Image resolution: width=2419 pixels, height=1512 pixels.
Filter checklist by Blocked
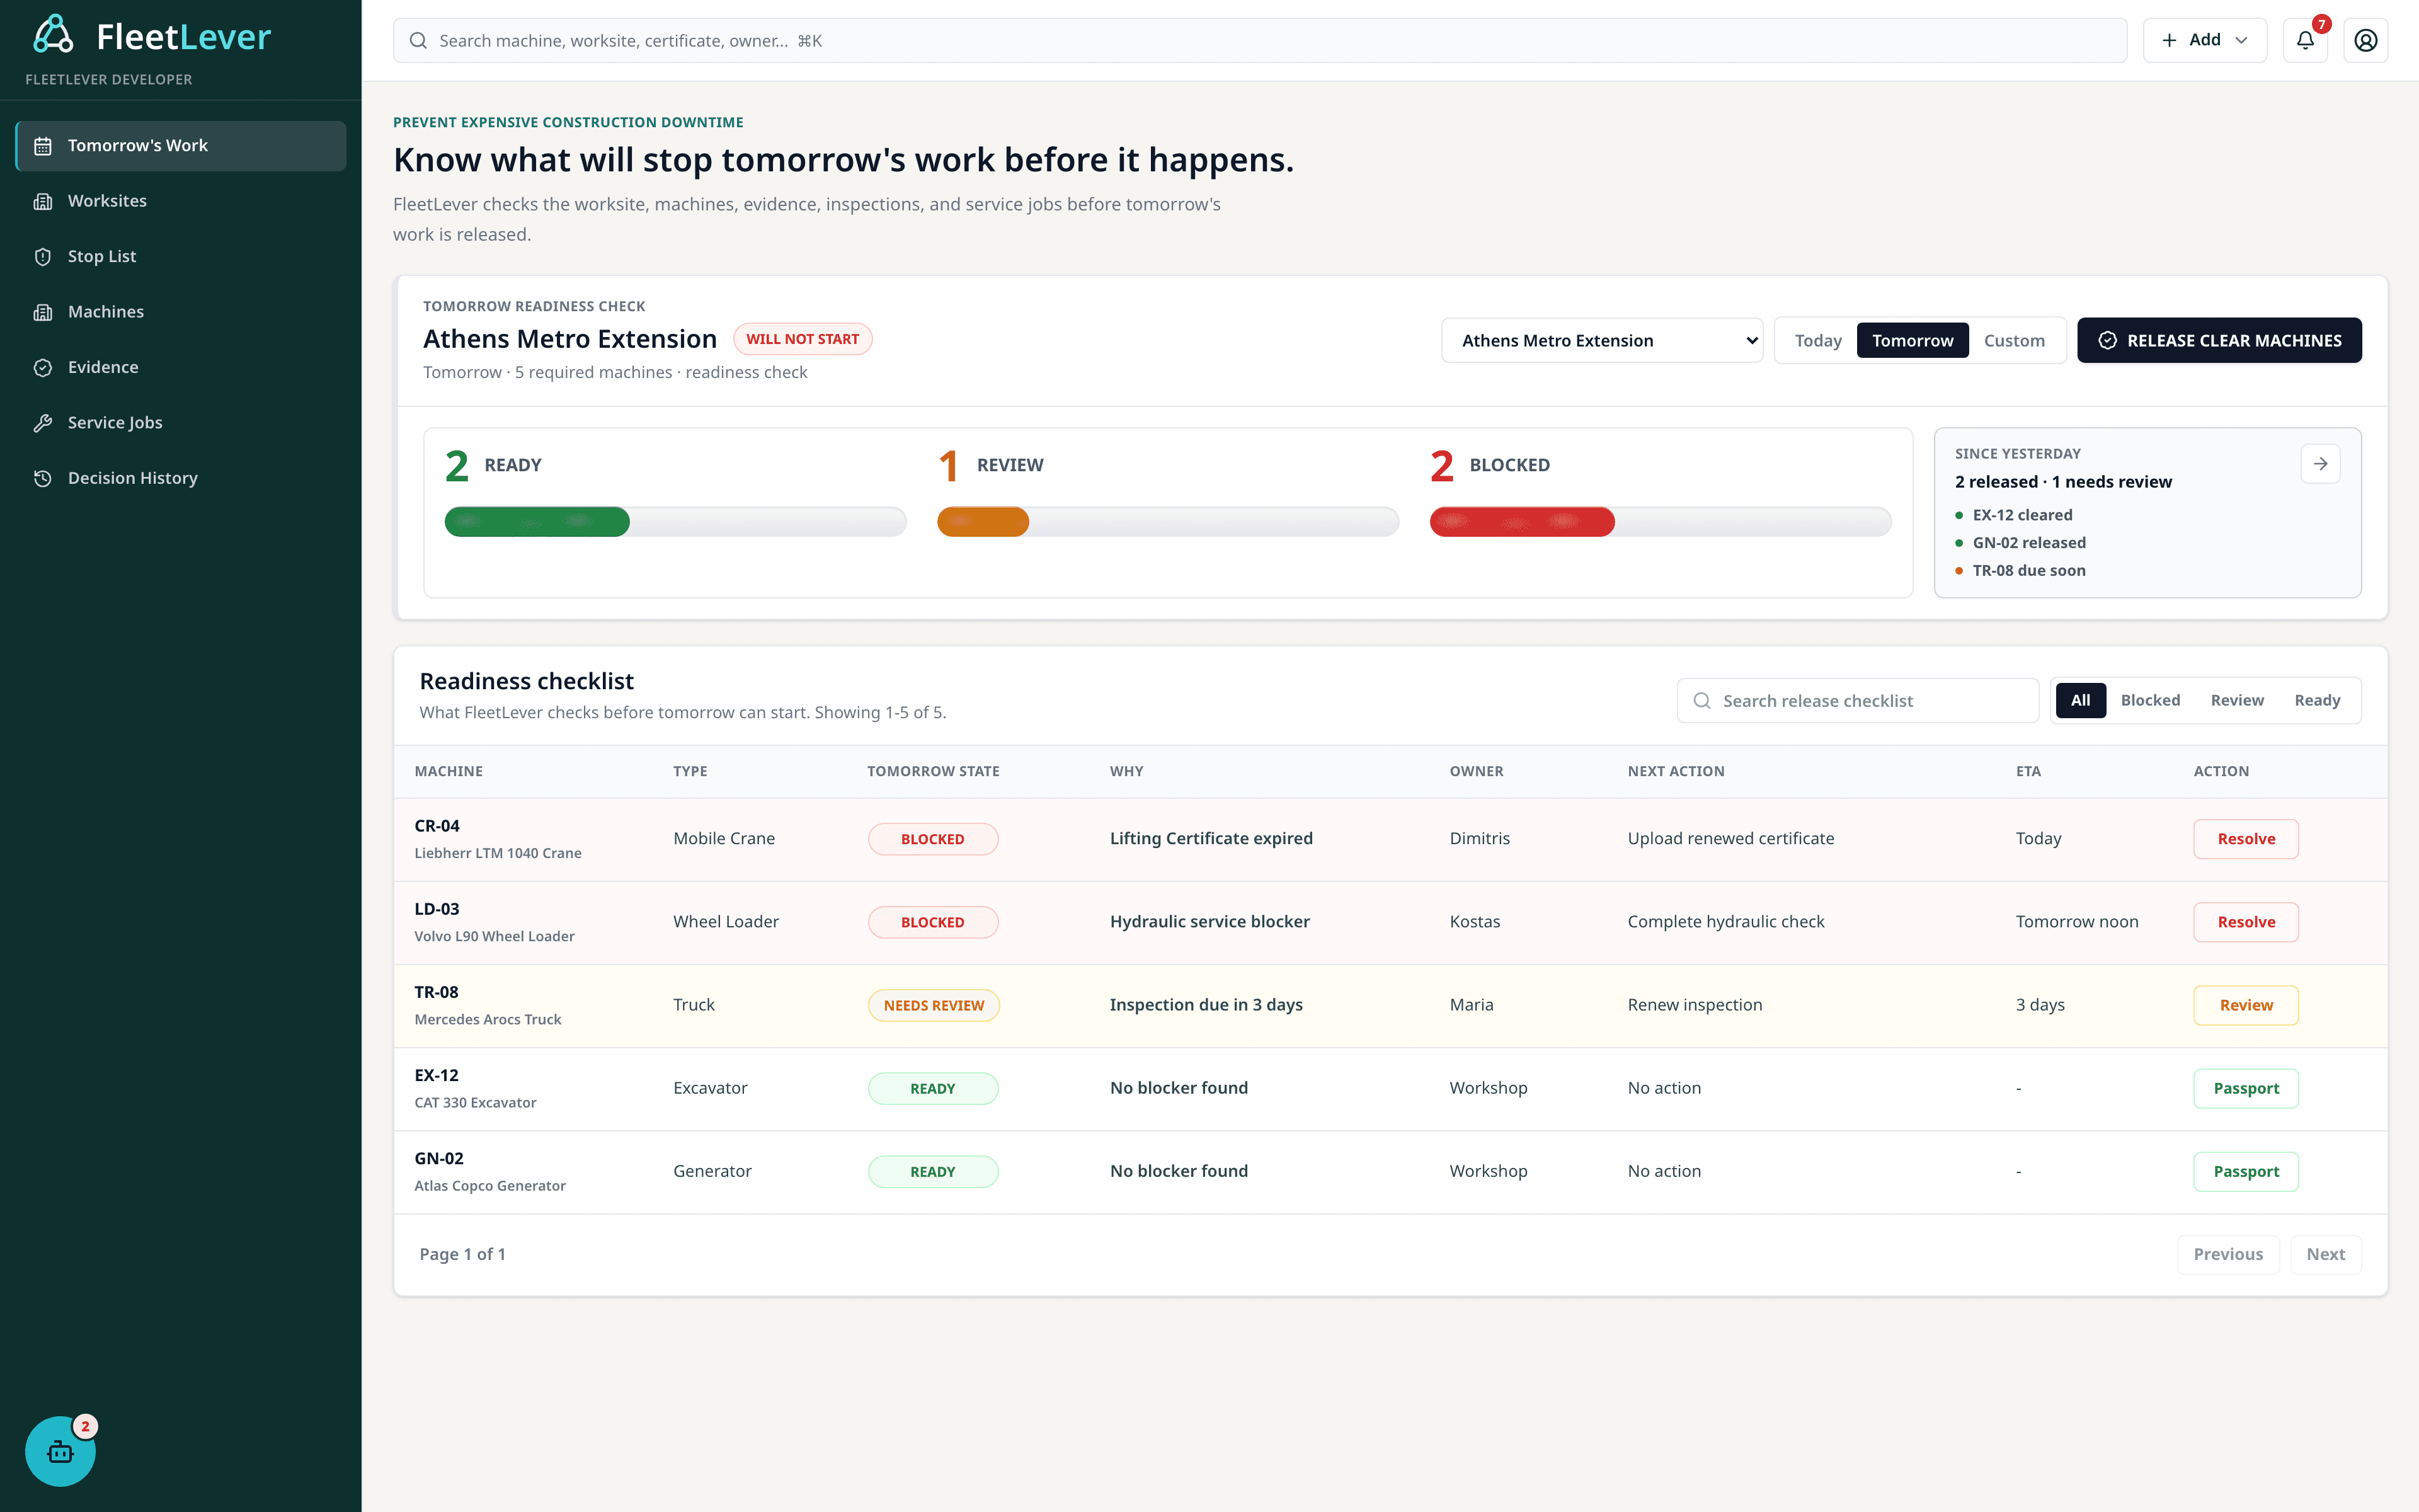point(2150,700)
